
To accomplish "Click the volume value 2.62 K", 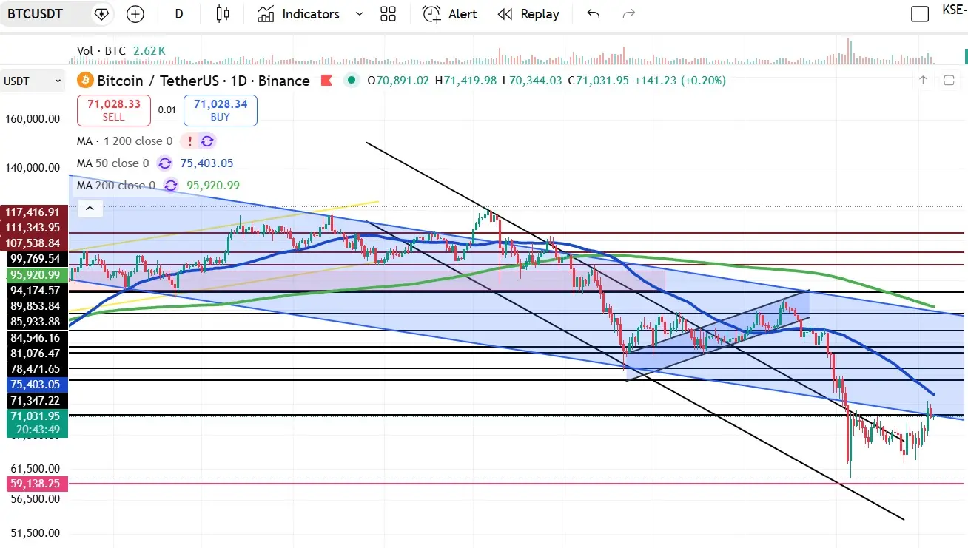I will [149, 51].
